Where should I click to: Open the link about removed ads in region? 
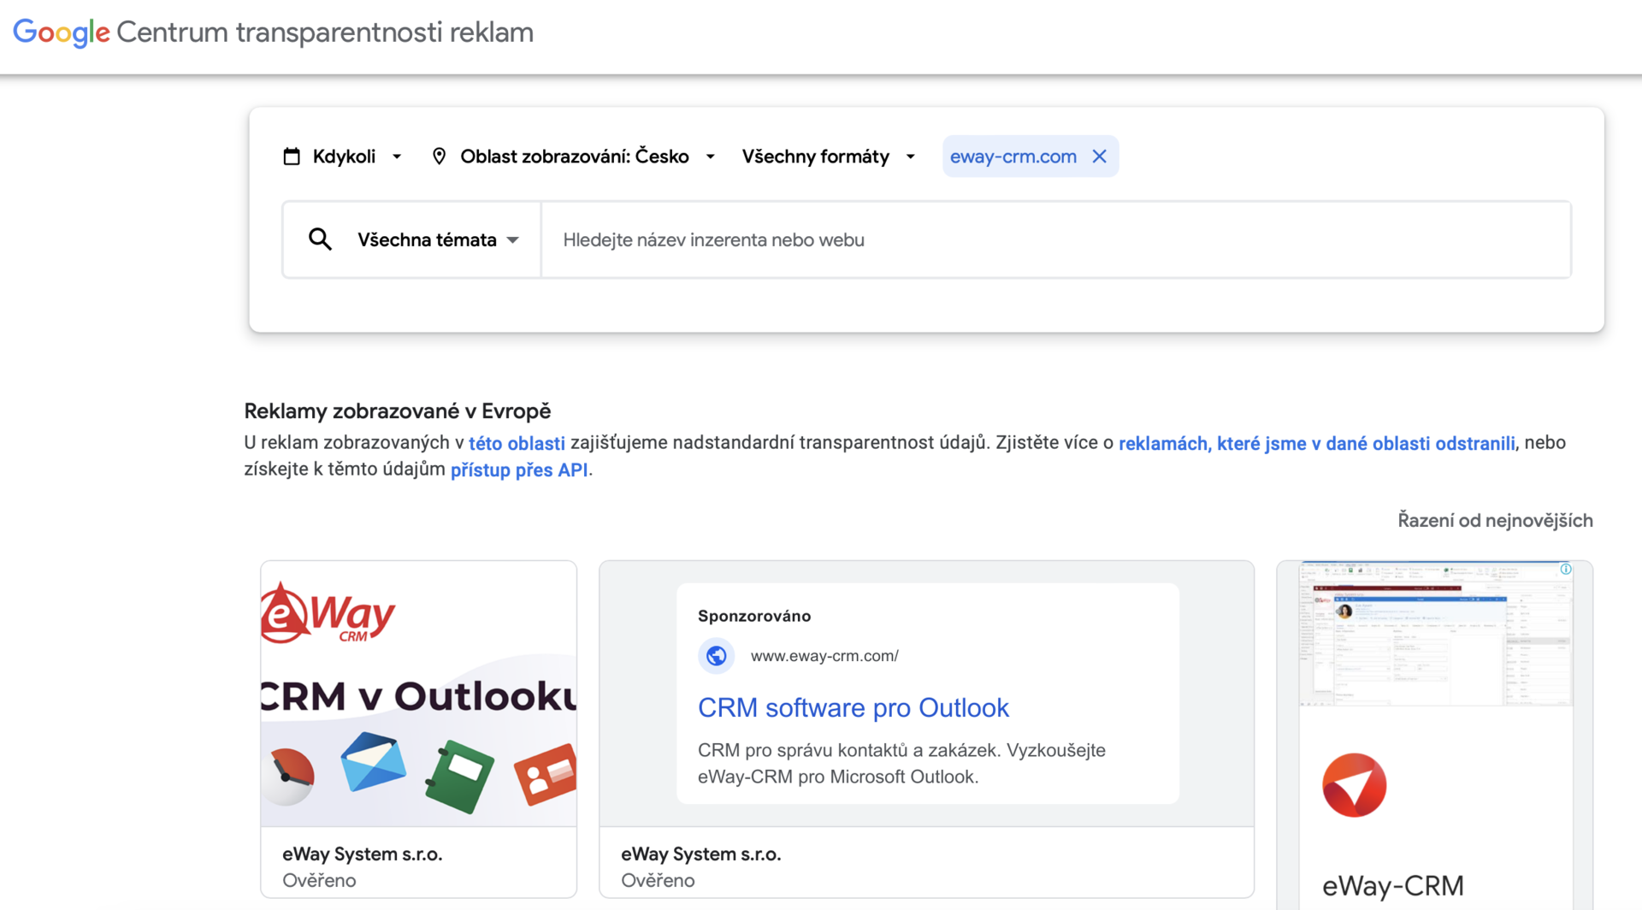(1316, 443)
